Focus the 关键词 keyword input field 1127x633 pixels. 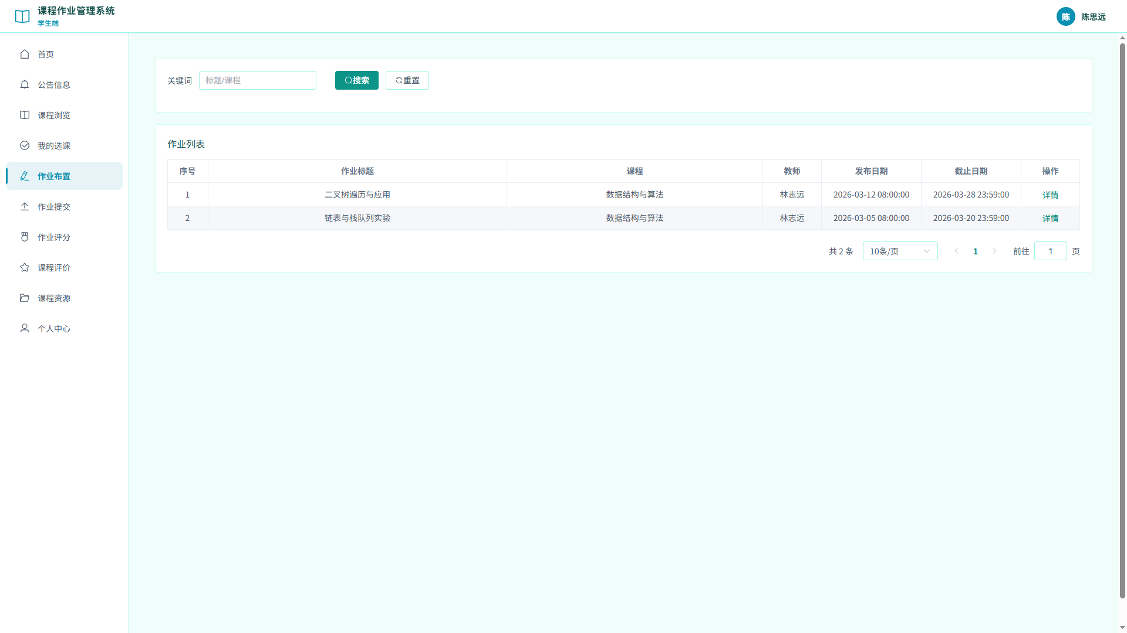coord(258,80)
